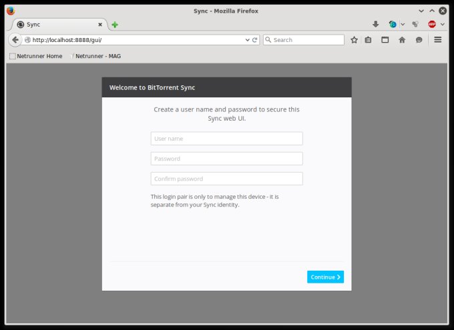Click the 'Welcome to BitTorrent Sync' heading

(x=152, y=87)
